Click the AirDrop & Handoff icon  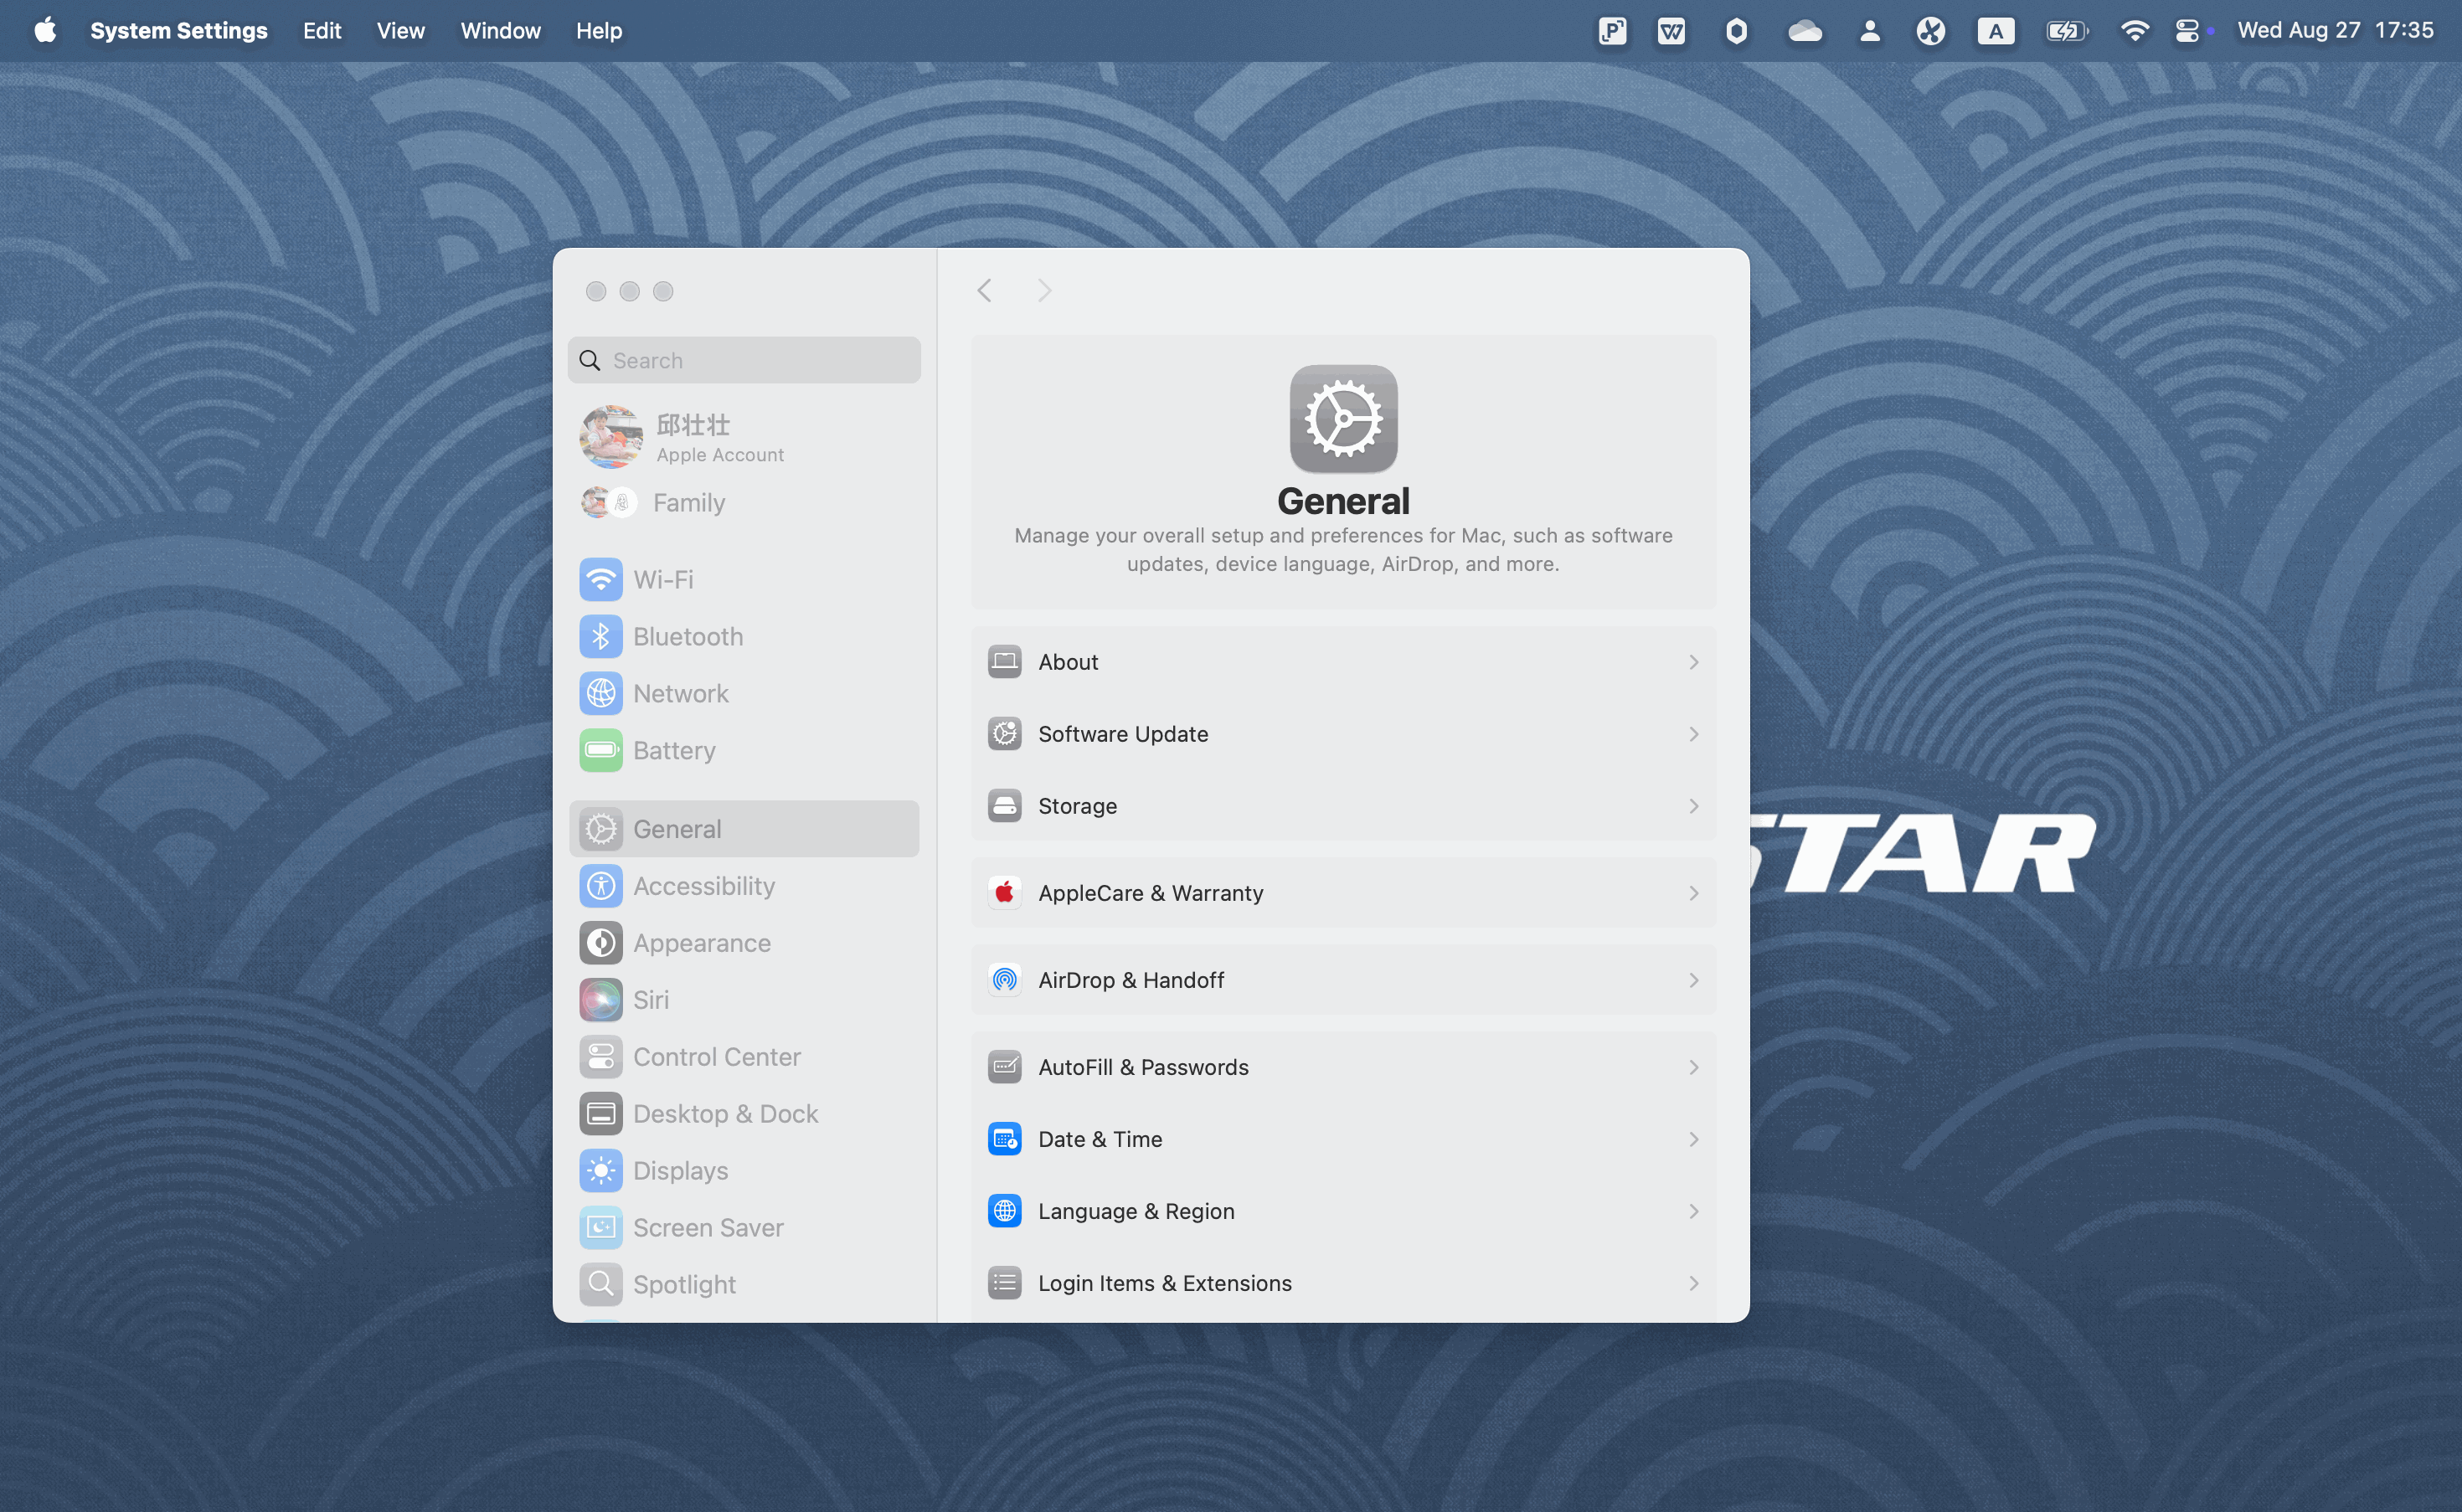[x=1005, y=979]
